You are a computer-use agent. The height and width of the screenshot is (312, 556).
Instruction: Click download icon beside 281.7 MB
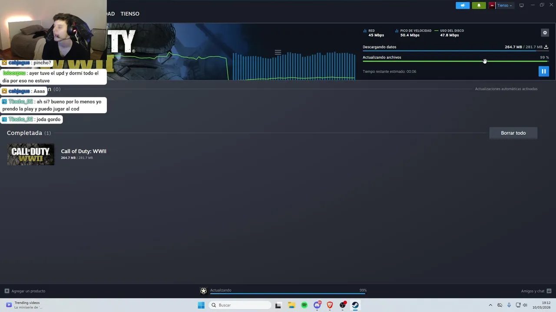click(x=546, y=47)
